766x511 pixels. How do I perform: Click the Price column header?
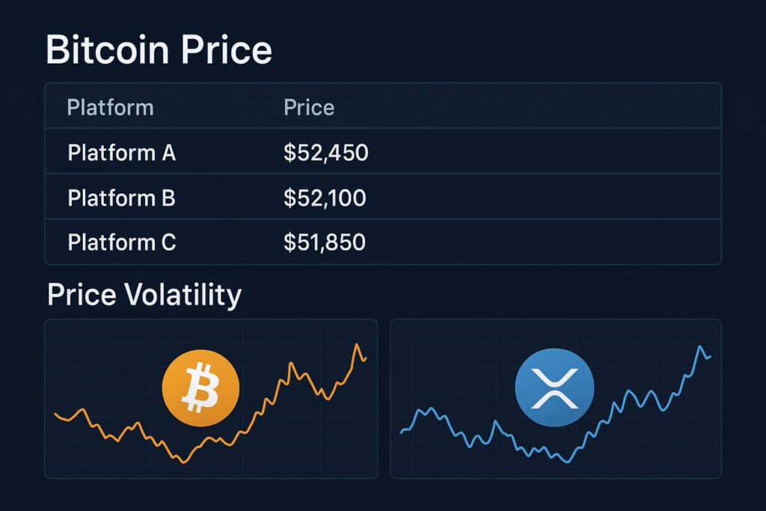click(309, 108)
